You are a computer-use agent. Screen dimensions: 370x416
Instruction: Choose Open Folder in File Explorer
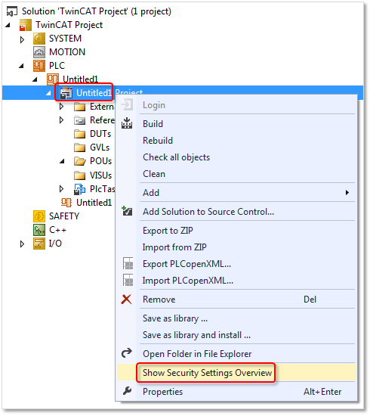click(x=236, y=354)
